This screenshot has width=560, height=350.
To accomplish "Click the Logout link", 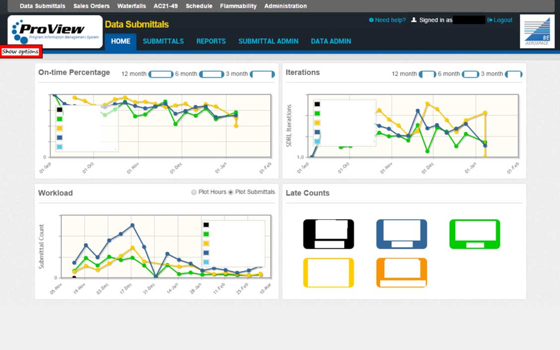I will (x=500, y=20).
